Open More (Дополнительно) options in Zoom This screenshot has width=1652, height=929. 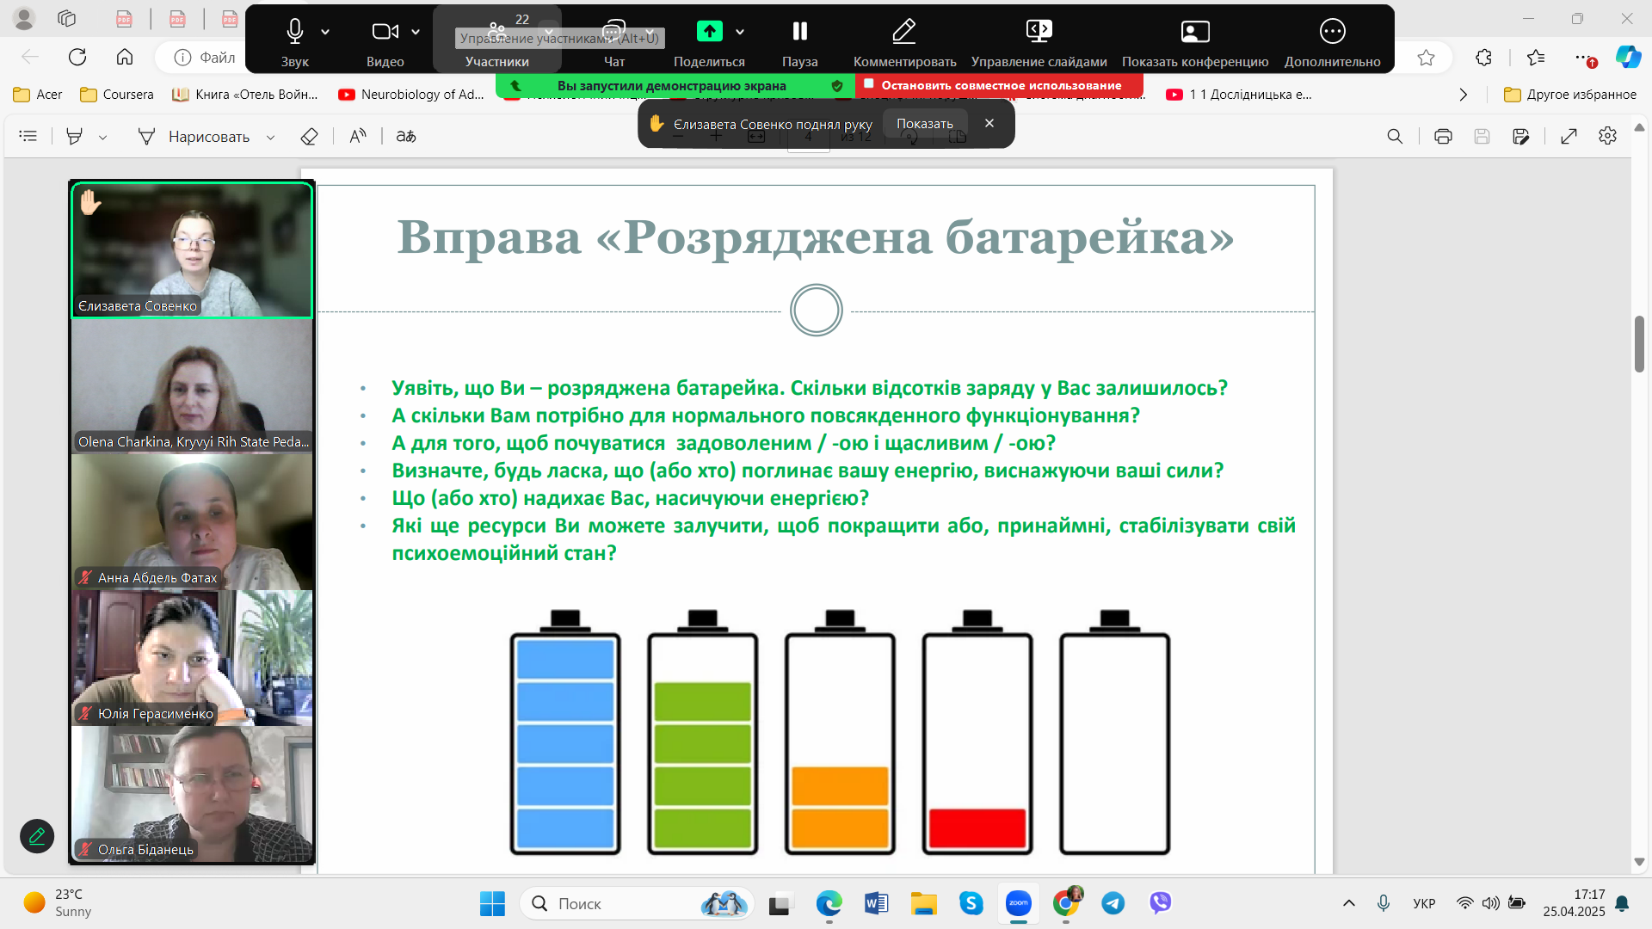(x=1332, y=32)
